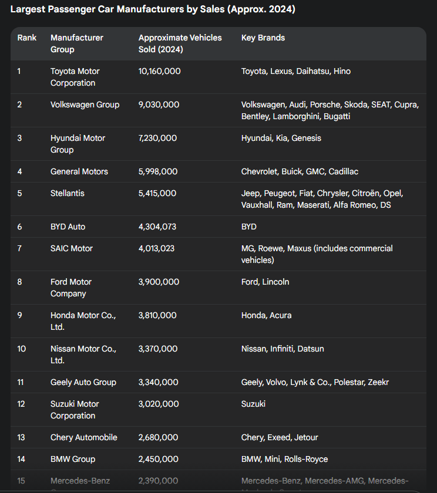Image resolution: width=437 pixels, height=493 pixels.
Task: Click SAIC Motor's sales number 4,013,023
Action: tap(156, 248)
